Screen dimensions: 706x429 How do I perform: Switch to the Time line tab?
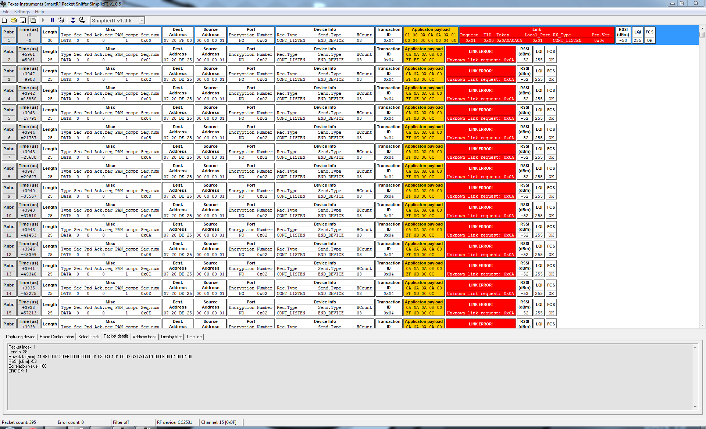point(194,337)
